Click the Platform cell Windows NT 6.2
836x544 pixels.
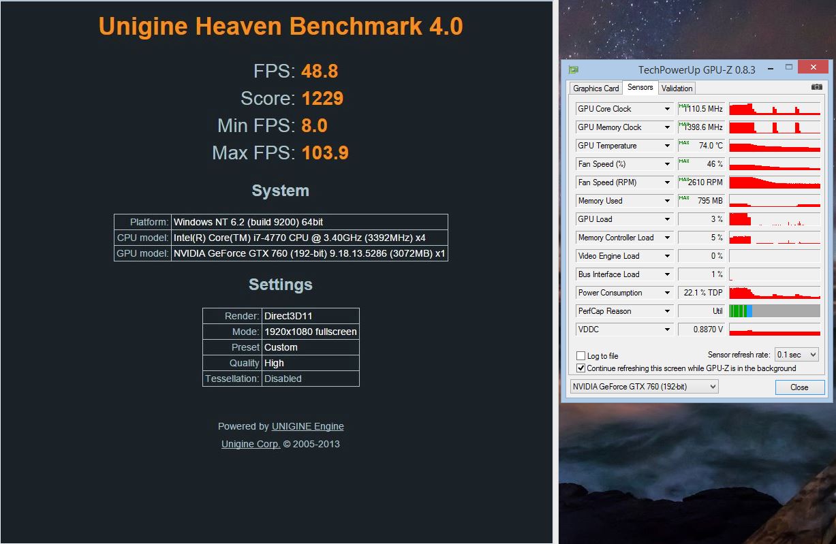click(x=309, y=222)
